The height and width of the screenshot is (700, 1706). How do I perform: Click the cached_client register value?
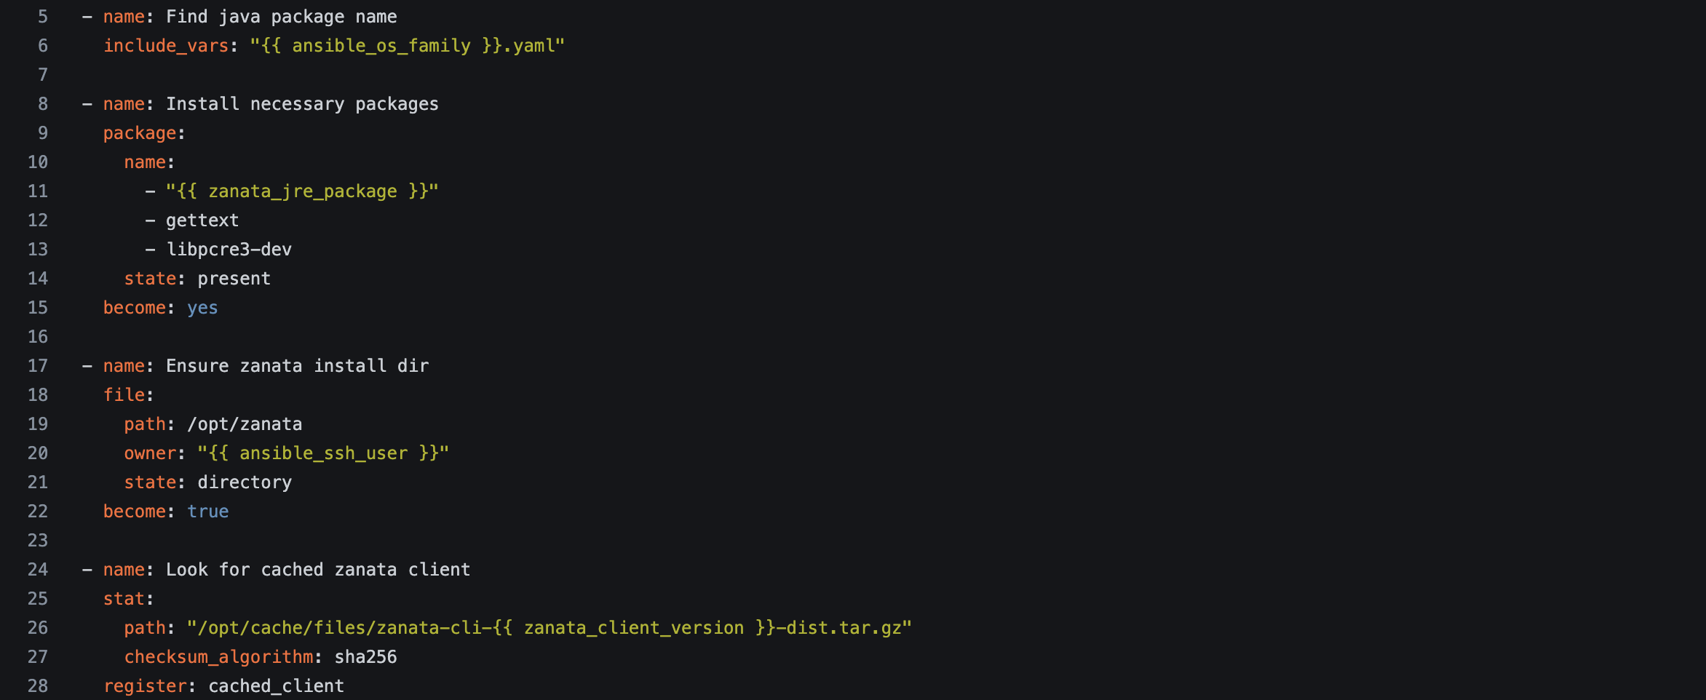tap(277, 686)
